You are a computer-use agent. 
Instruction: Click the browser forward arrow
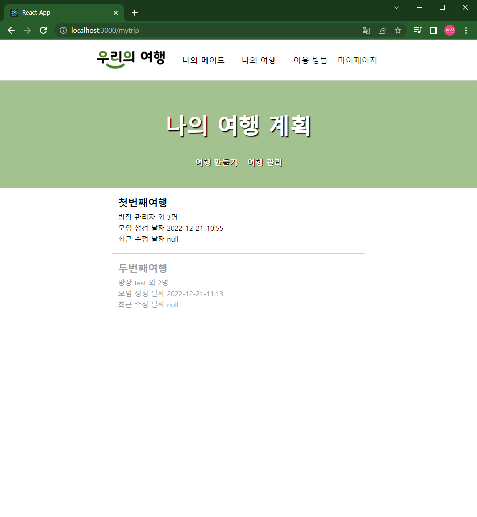point(27,30)
